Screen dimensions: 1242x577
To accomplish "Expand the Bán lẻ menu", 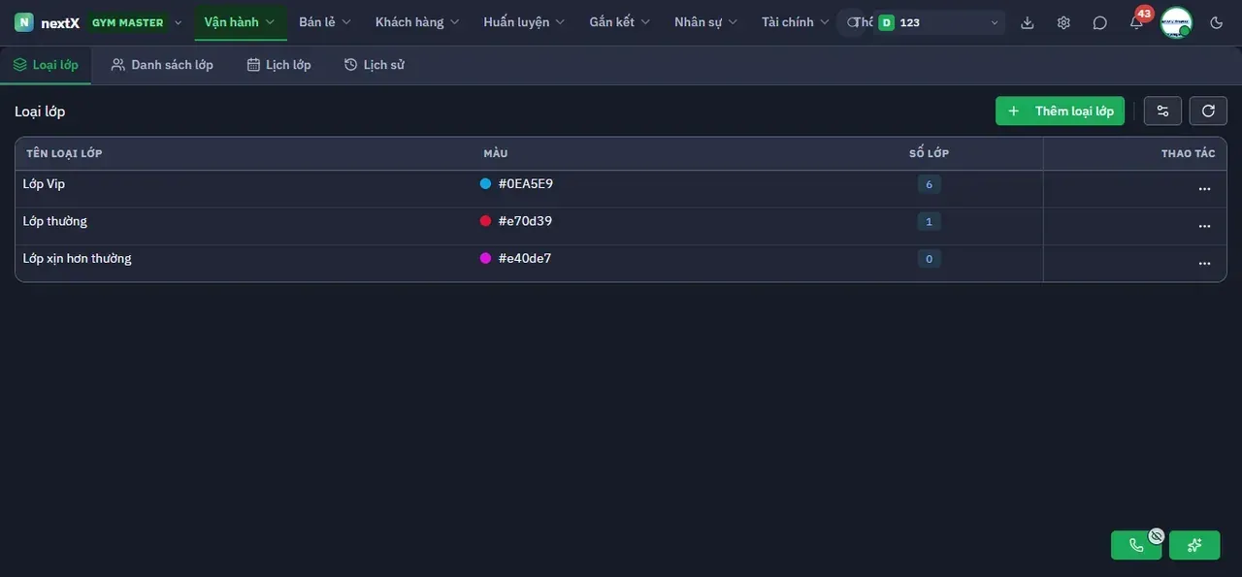I will click(x=325, y=22).
